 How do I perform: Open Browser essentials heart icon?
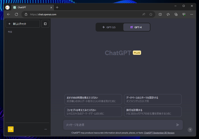[184, 14]
